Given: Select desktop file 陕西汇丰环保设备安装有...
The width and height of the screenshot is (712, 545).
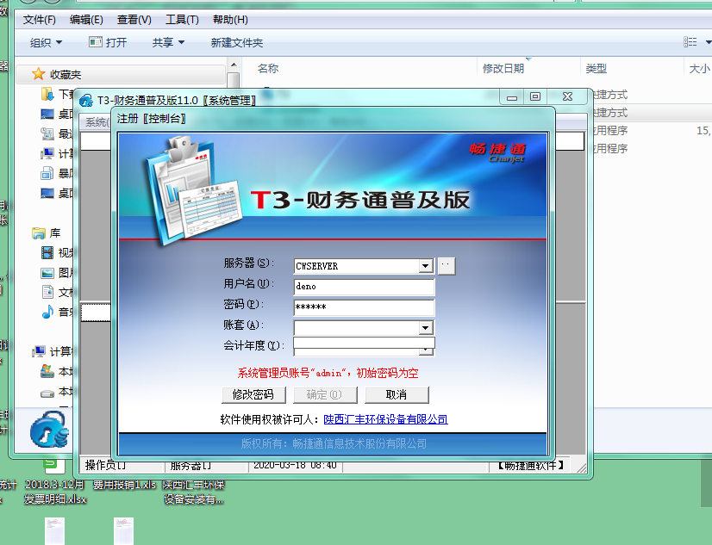Looking at the screenshot, I should [x=193, y=492].
